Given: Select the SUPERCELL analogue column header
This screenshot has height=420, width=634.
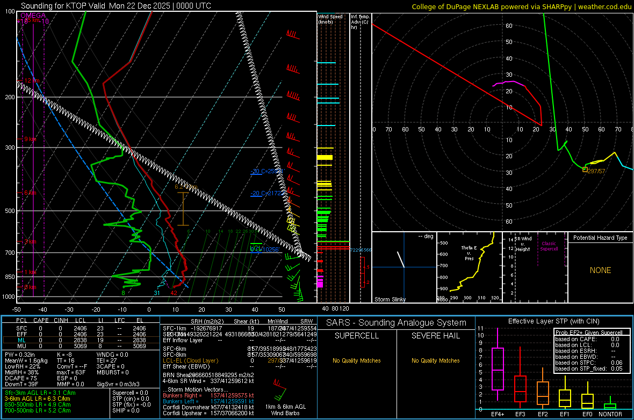Looking at the screenshot, I should [357, 336].
